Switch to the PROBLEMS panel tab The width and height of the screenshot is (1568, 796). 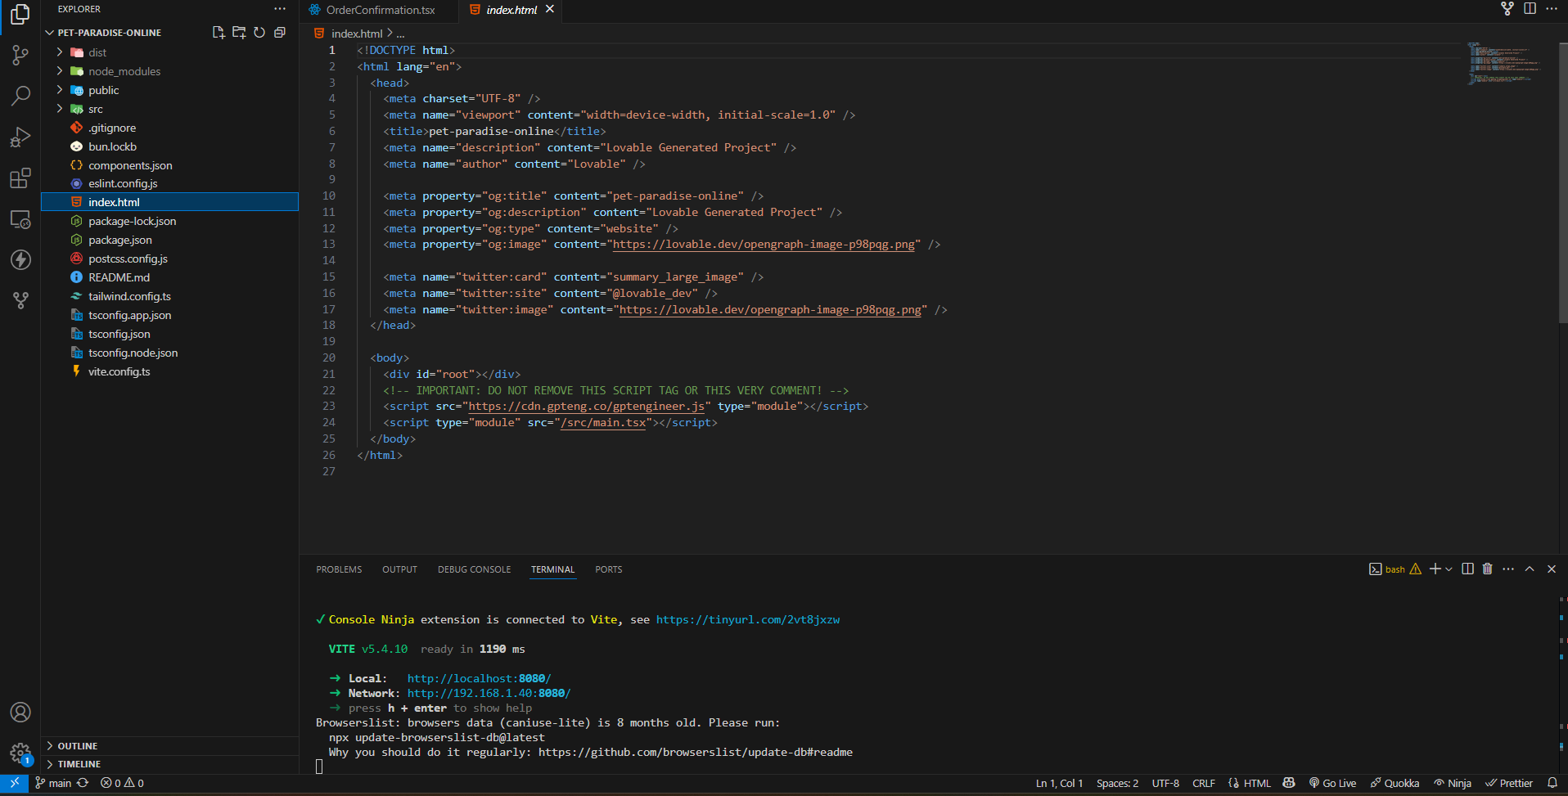coord(339,569)
